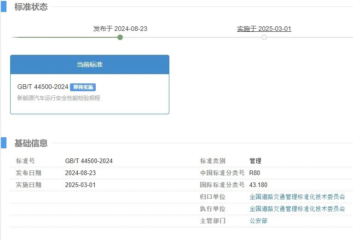
Task: Open the 公安部 department link
Action: pyautogui.click(x=258, y=221)
